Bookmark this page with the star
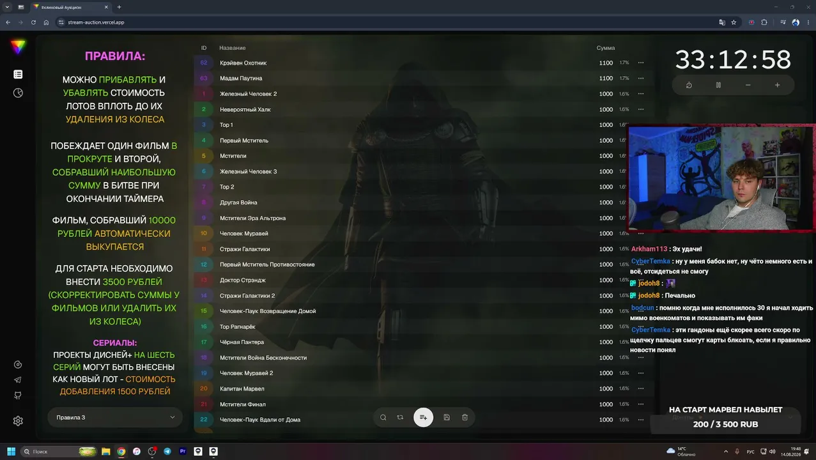Image resolution: width=816 pixels, height=460 pixels. point(734,22)
